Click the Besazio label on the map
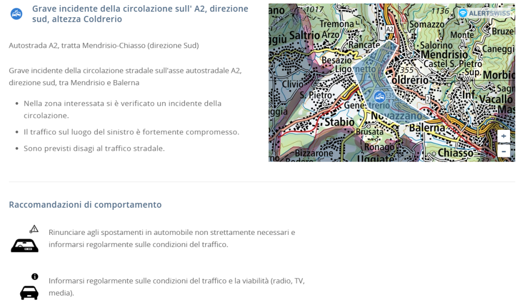Viewport: 520px width, 305px height. 336,60
